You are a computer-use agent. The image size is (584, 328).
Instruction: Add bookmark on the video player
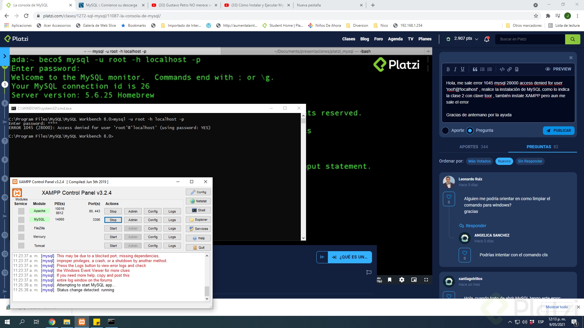(390, 280)
